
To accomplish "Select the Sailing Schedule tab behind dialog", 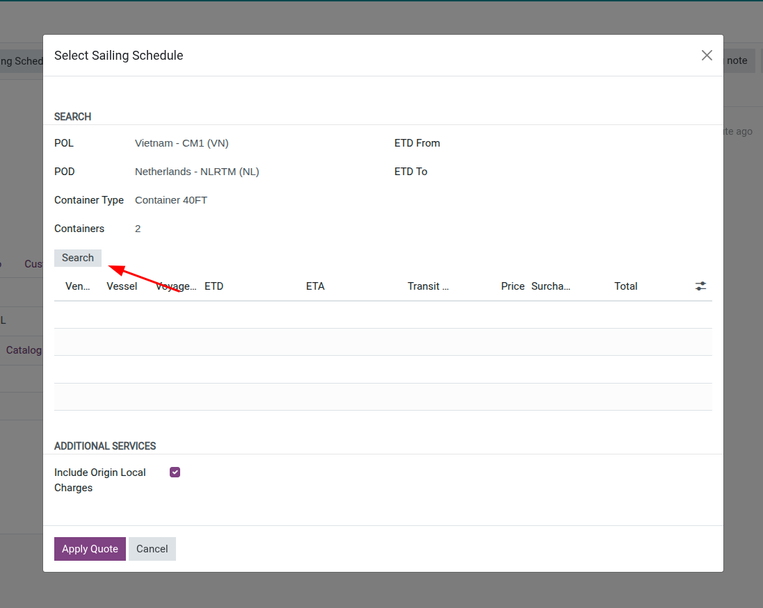I will point(19,60).
